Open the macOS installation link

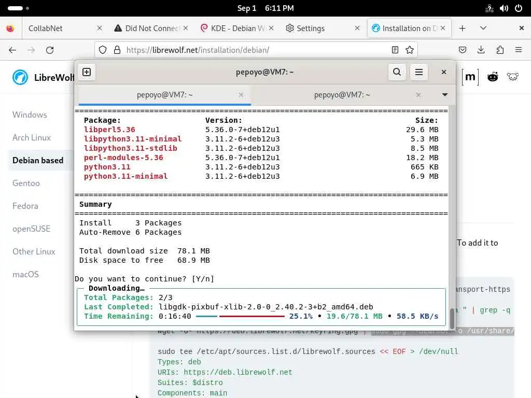click(25, 275)
